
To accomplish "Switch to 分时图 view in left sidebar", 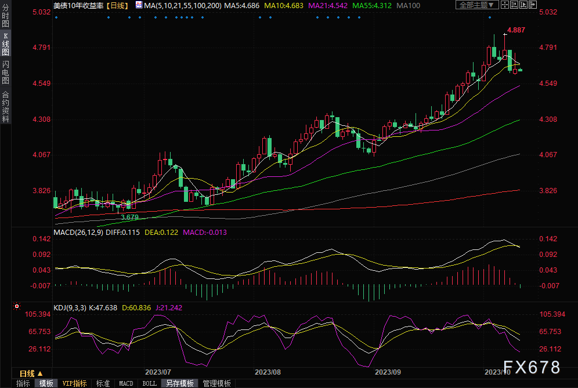I will click(6, 16).
